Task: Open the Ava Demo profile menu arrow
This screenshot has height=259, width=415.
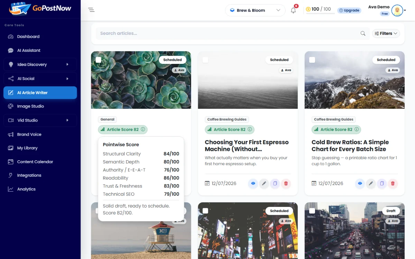Action: 405,10
